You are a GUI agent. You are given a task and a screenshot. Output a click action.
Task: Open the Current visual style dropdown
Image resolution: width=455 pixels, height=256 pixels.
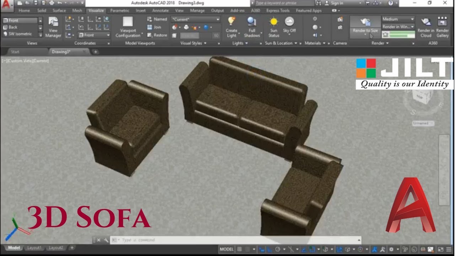196,19
